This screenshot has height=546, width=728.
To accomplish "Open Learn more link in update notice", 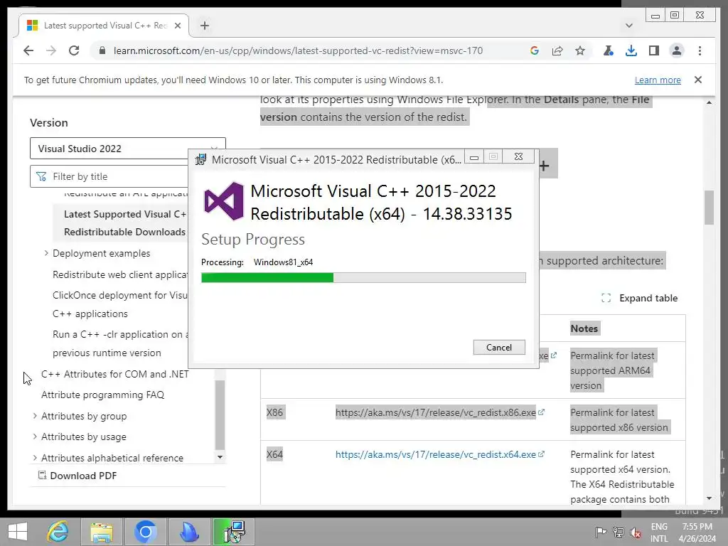I will click(x=658, y=80).
